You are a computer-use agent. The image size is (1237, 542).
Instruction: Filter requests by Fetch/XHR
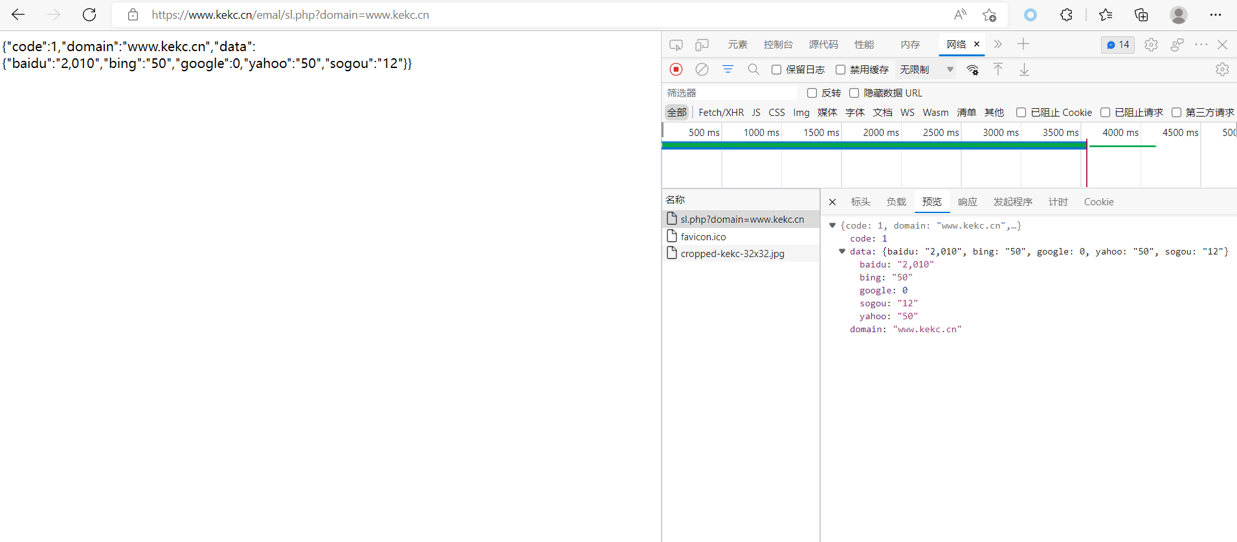click(721, 113)
